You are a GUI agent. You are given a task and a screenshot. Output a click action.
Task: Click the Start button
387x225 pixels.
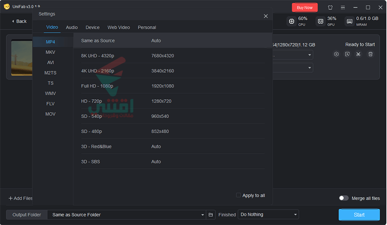tap(359, 215)
